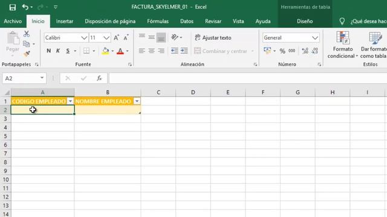This screenshot has height=217, width=387.
Task: Open the Ayuda tab
Action: (263, 21)
